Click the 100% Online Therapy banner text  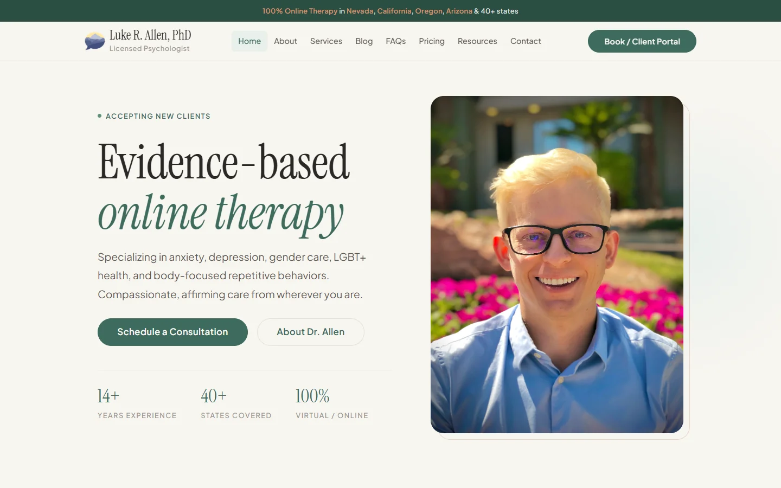coord(300,11)
